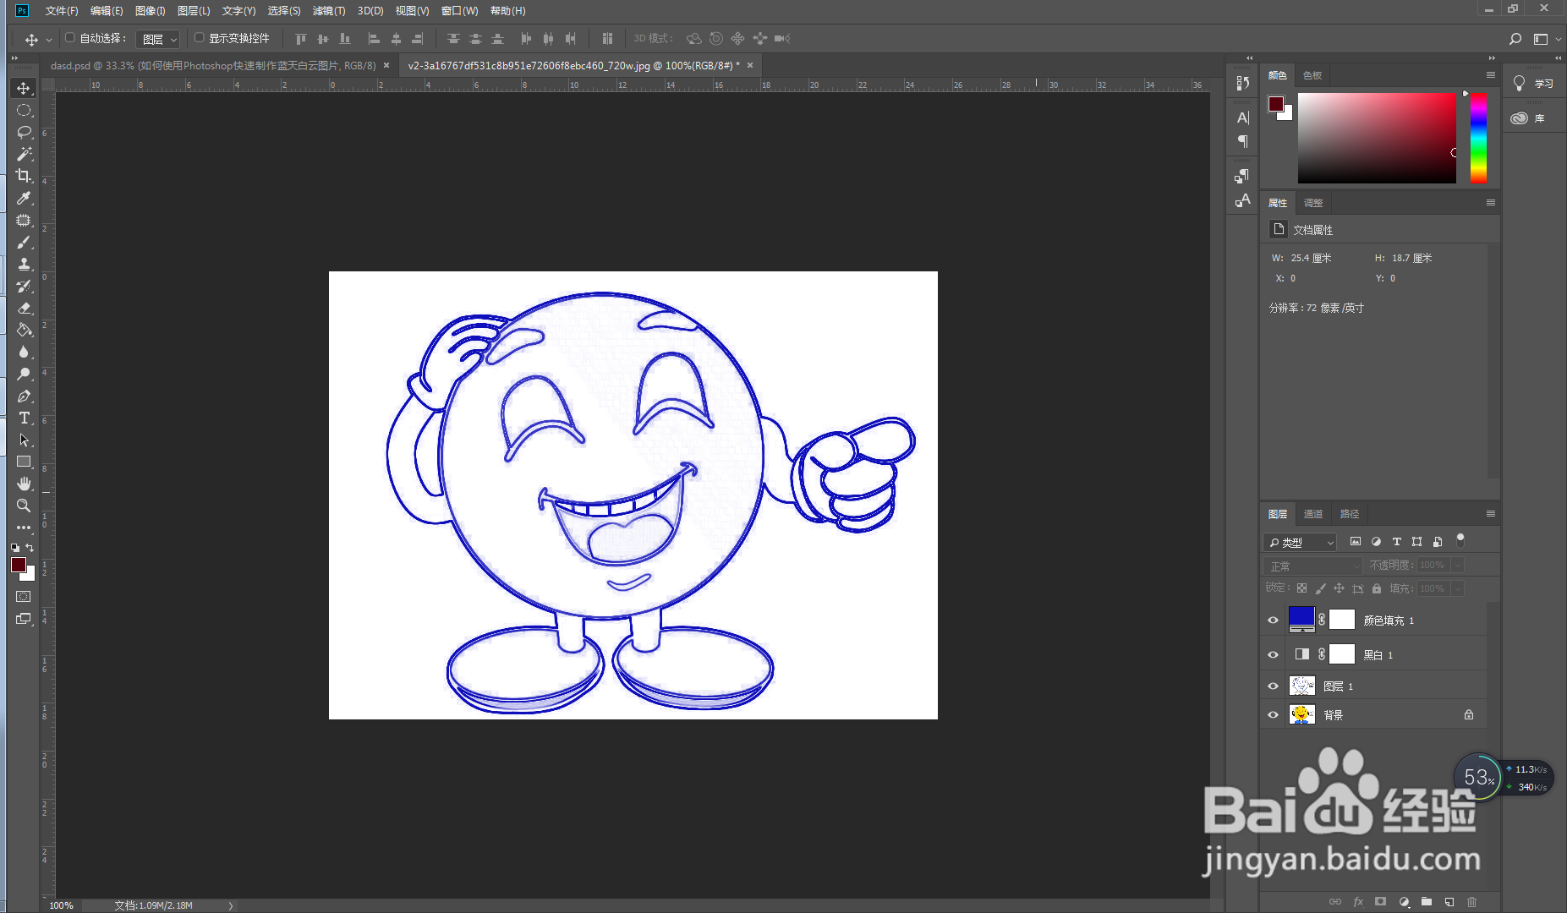
Task: Enable the 自动选择 checkbox
Action: 70,38
